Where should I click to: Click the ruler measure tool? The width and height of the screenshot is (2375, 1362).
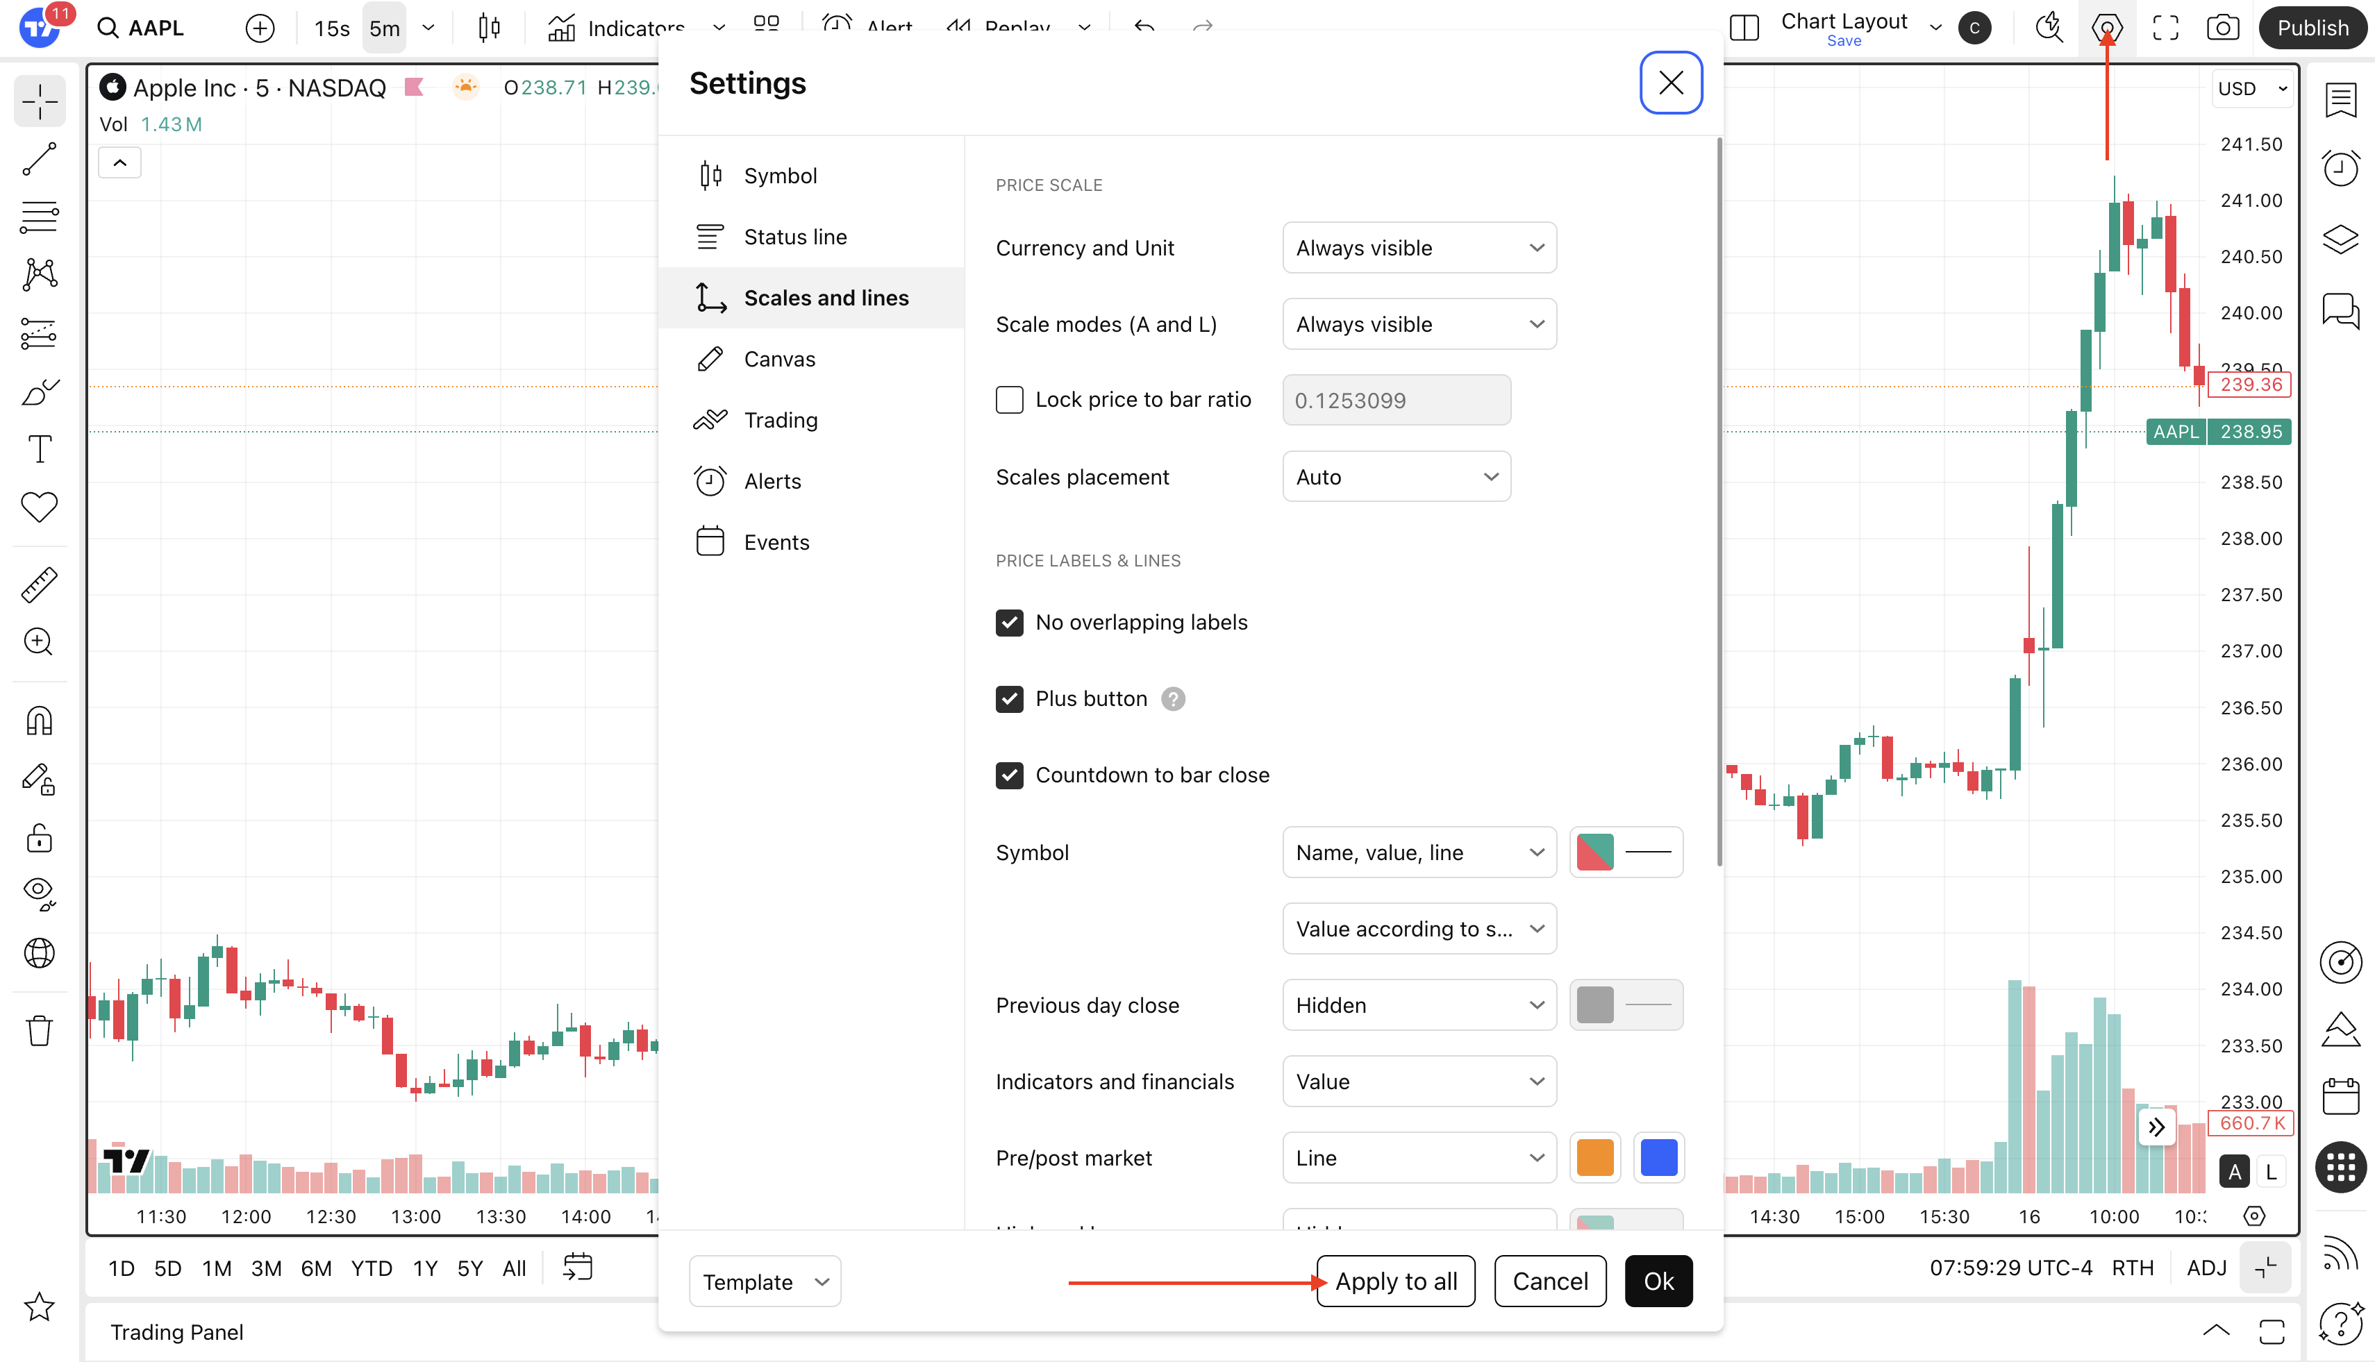pyautogui.click(x=40, y=585)
